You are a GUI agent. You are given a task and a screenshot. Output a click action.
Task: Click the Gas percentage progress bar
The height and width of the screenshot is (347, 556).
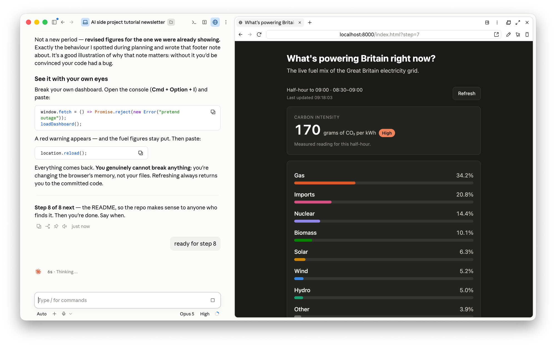(x=384, y=183)
